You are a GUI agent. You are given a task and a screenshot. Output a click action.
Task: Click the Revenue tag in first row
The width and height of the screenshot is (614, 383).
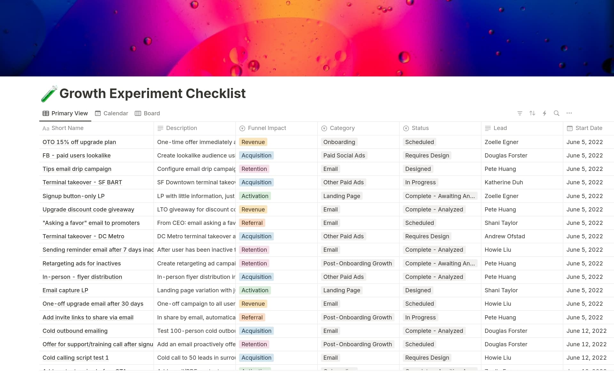(253, 142)
